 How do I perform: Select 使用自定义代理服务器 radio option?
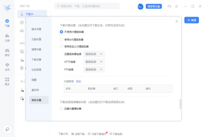click(61, 47)
